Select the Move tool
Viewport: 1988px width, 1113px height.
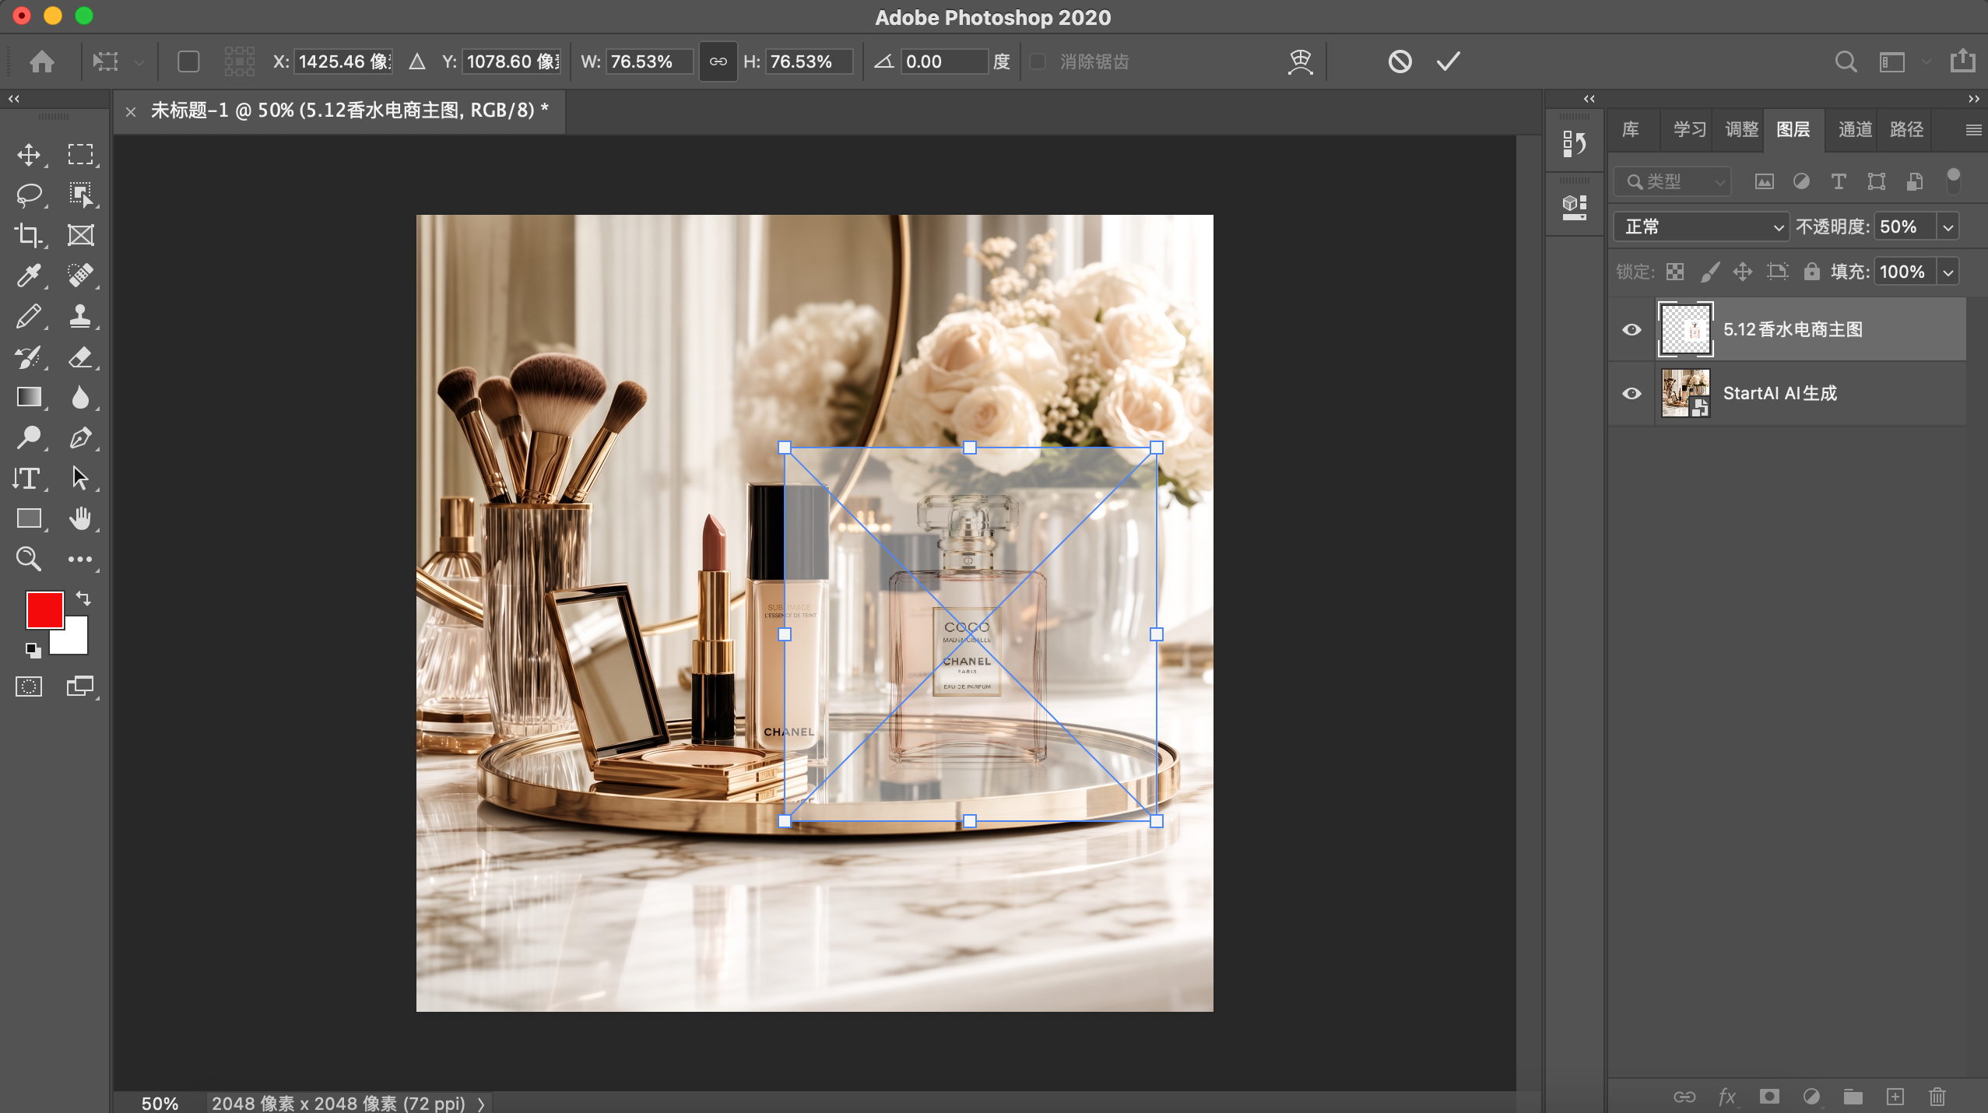click(x=29, y=154)
